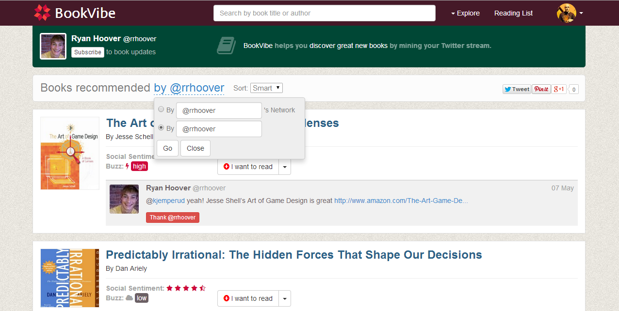Screen dimensions: 619x311
Task: Open Ryan Hoover's profile photo in the banner
Action: [53, 46]
